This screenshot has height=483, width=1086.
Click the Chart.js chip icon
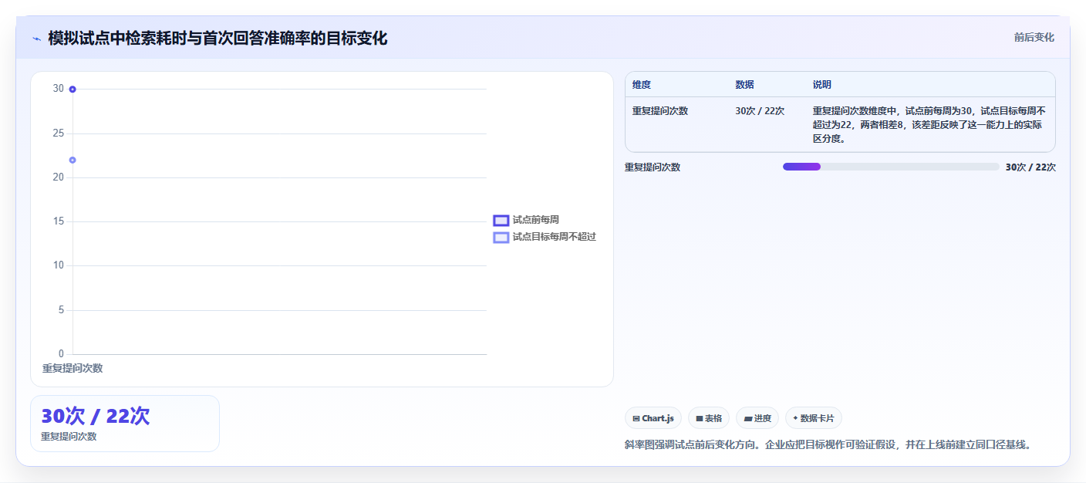(636, 418)
